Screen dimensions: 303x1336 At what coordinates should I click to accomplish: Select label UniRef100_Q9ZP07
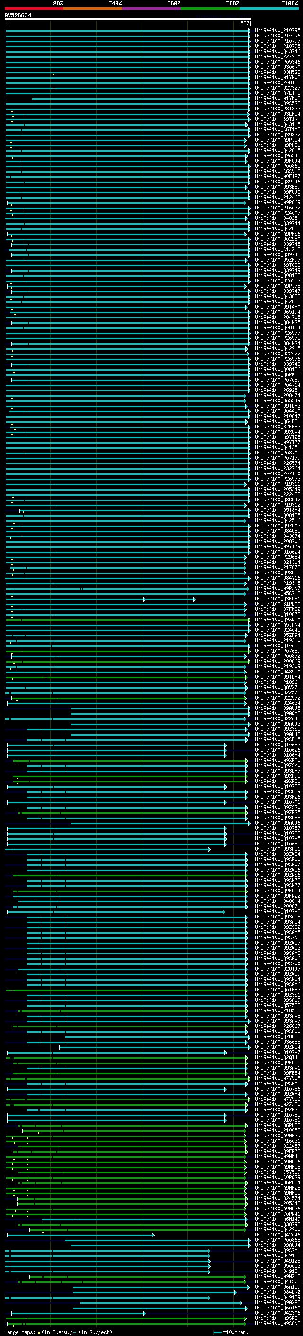click(277, 526)
